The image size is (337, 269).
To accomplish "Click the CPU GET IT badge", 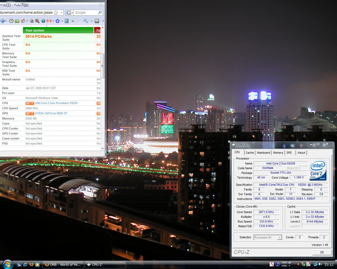I will pyautogui.click(x=30, y=103).
